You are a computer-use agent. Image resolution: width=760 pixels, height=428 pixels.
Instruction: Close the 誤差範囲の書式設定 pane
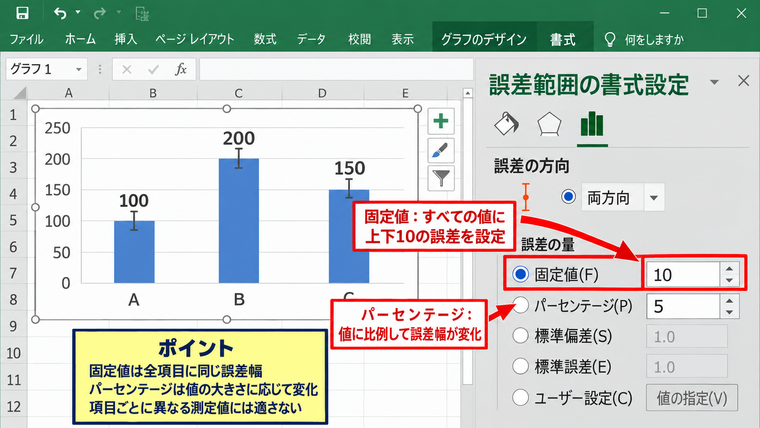pos(744,81)
